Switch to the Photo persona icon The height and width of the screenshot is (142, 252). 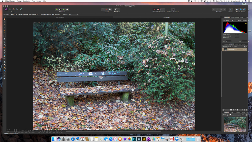[x=6, y=9]
